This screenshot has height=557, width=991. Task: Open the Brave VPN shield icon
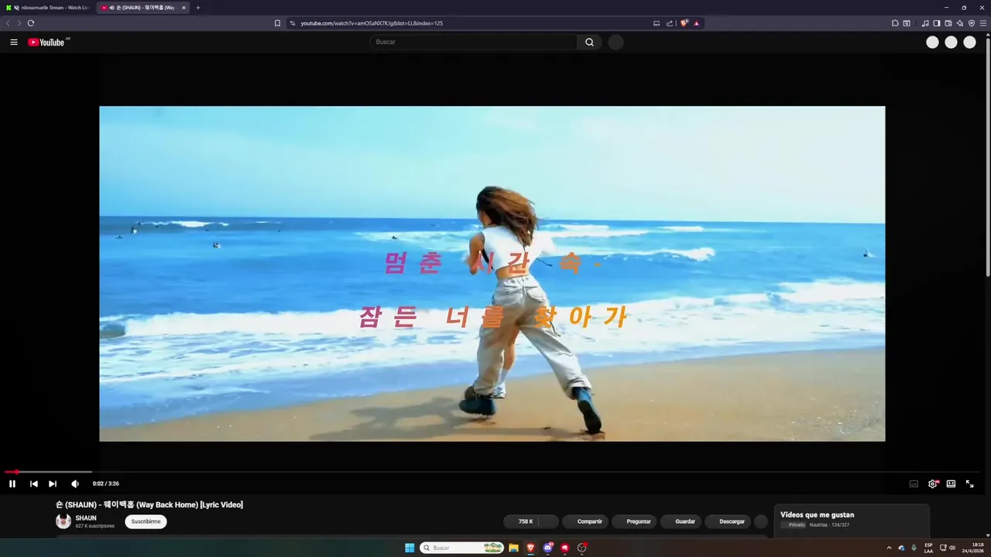tap(972, 23)
